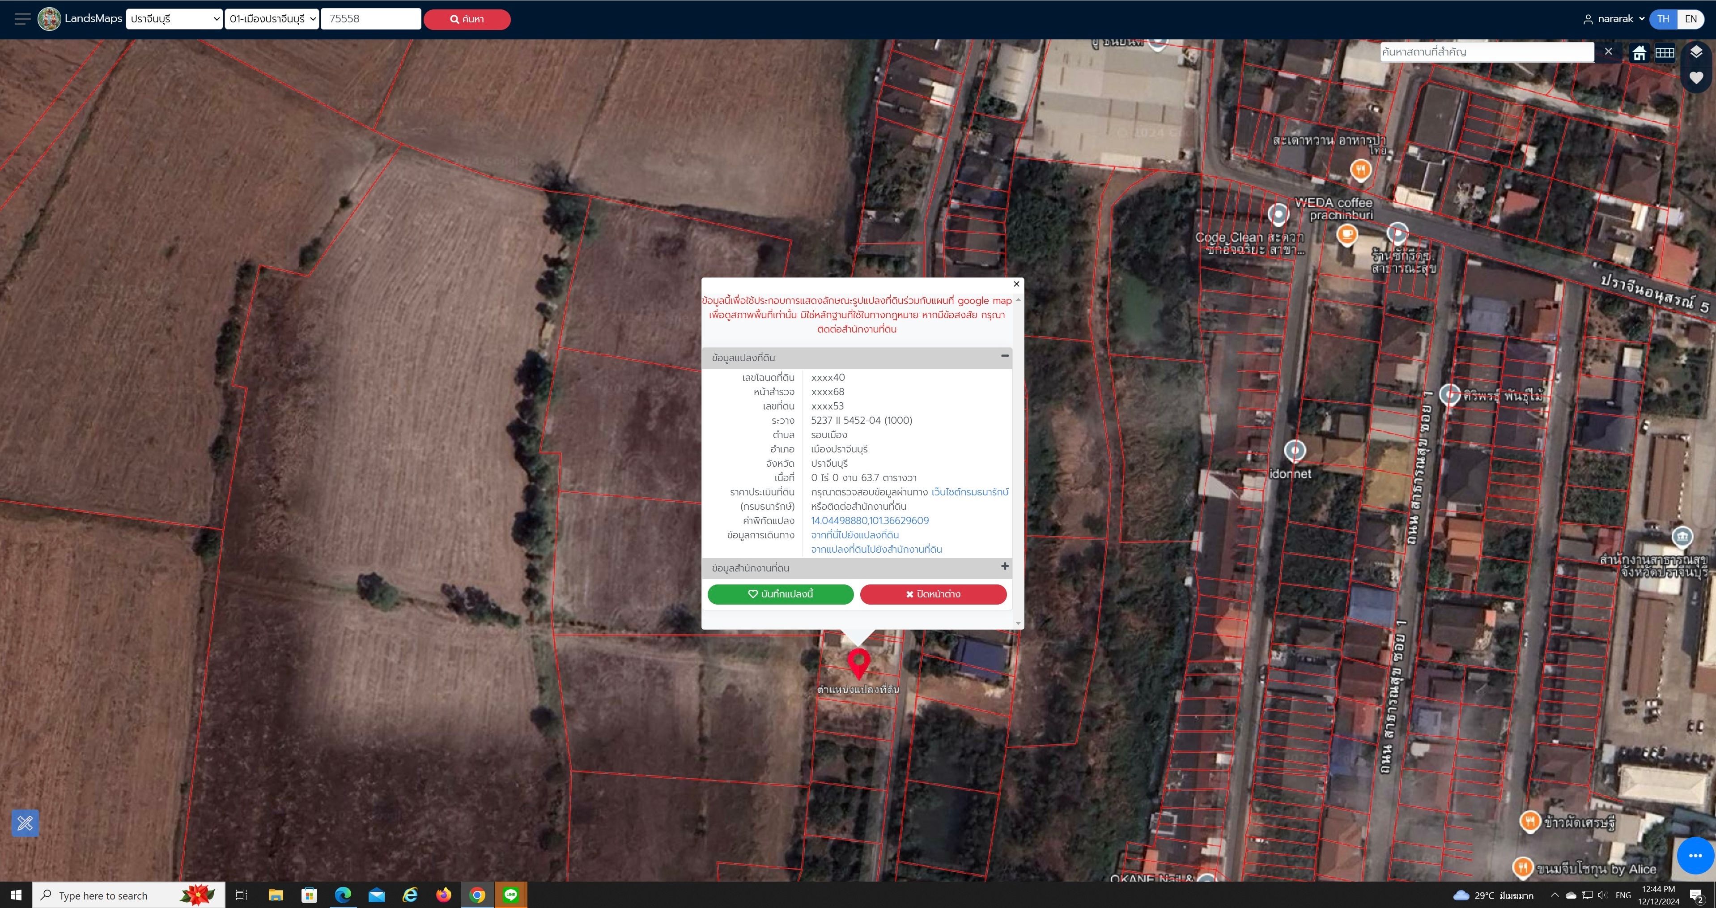This screenshot has height=908, width=1716.
Task: Click the measuring tool icon at bottom left
Action: (x=25, y=823)
